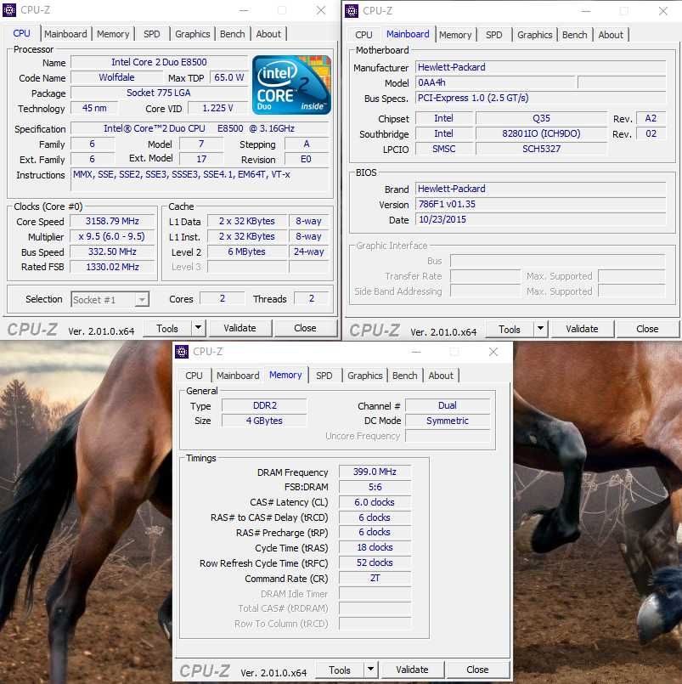682x684 pixels.
Task: Click the processor name field Intel Core 2 Duo E8500
Action: pos(159,62)
